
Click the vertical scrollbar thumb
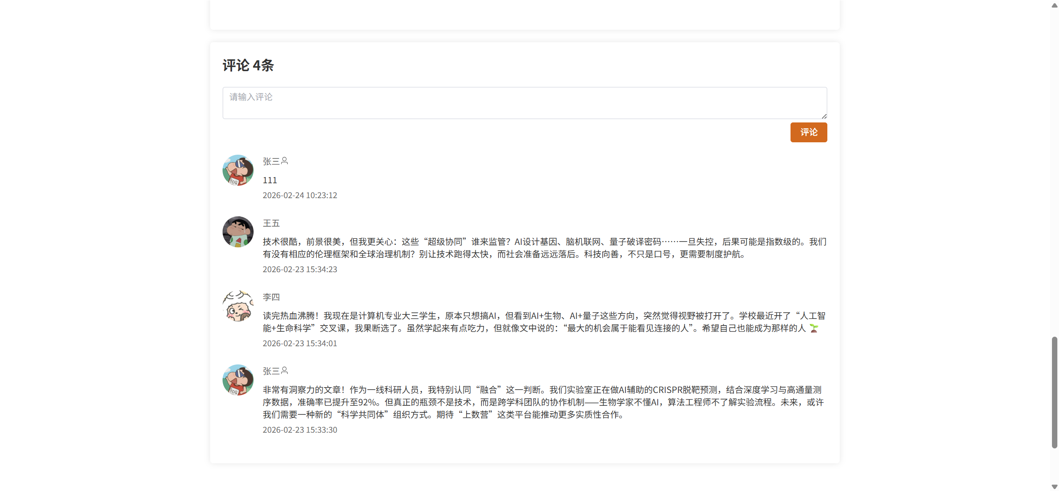point(1054,392)
